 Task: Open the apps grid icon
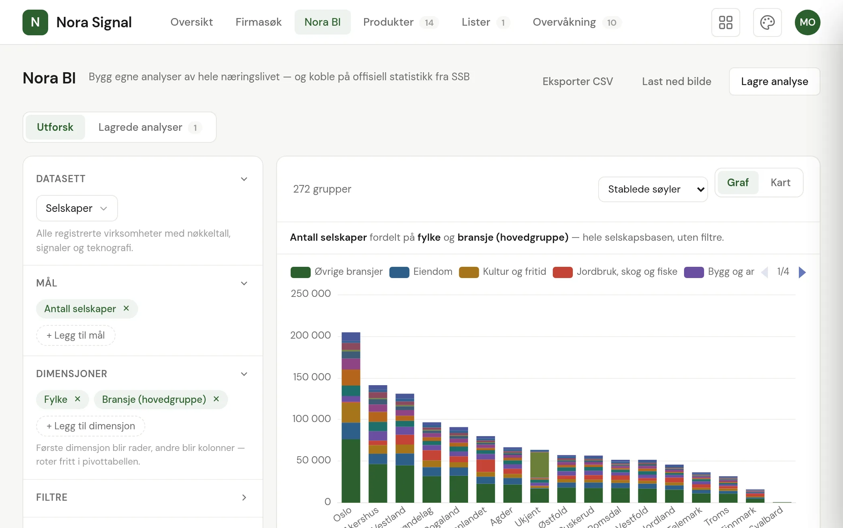click(725, 22)
